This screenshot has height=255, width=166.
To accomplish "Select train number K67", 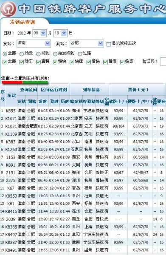I will click(11, 188).
